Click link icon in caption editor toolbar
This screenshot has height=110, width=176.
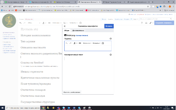pos(80,43)
